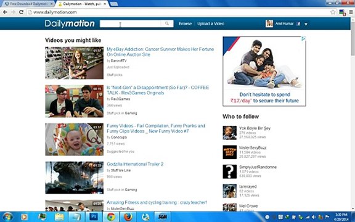The height and width of the screenshot is (222, 355).
Task: Click the Gaming category under Godzilla video
Action: (x=131, y=189)
